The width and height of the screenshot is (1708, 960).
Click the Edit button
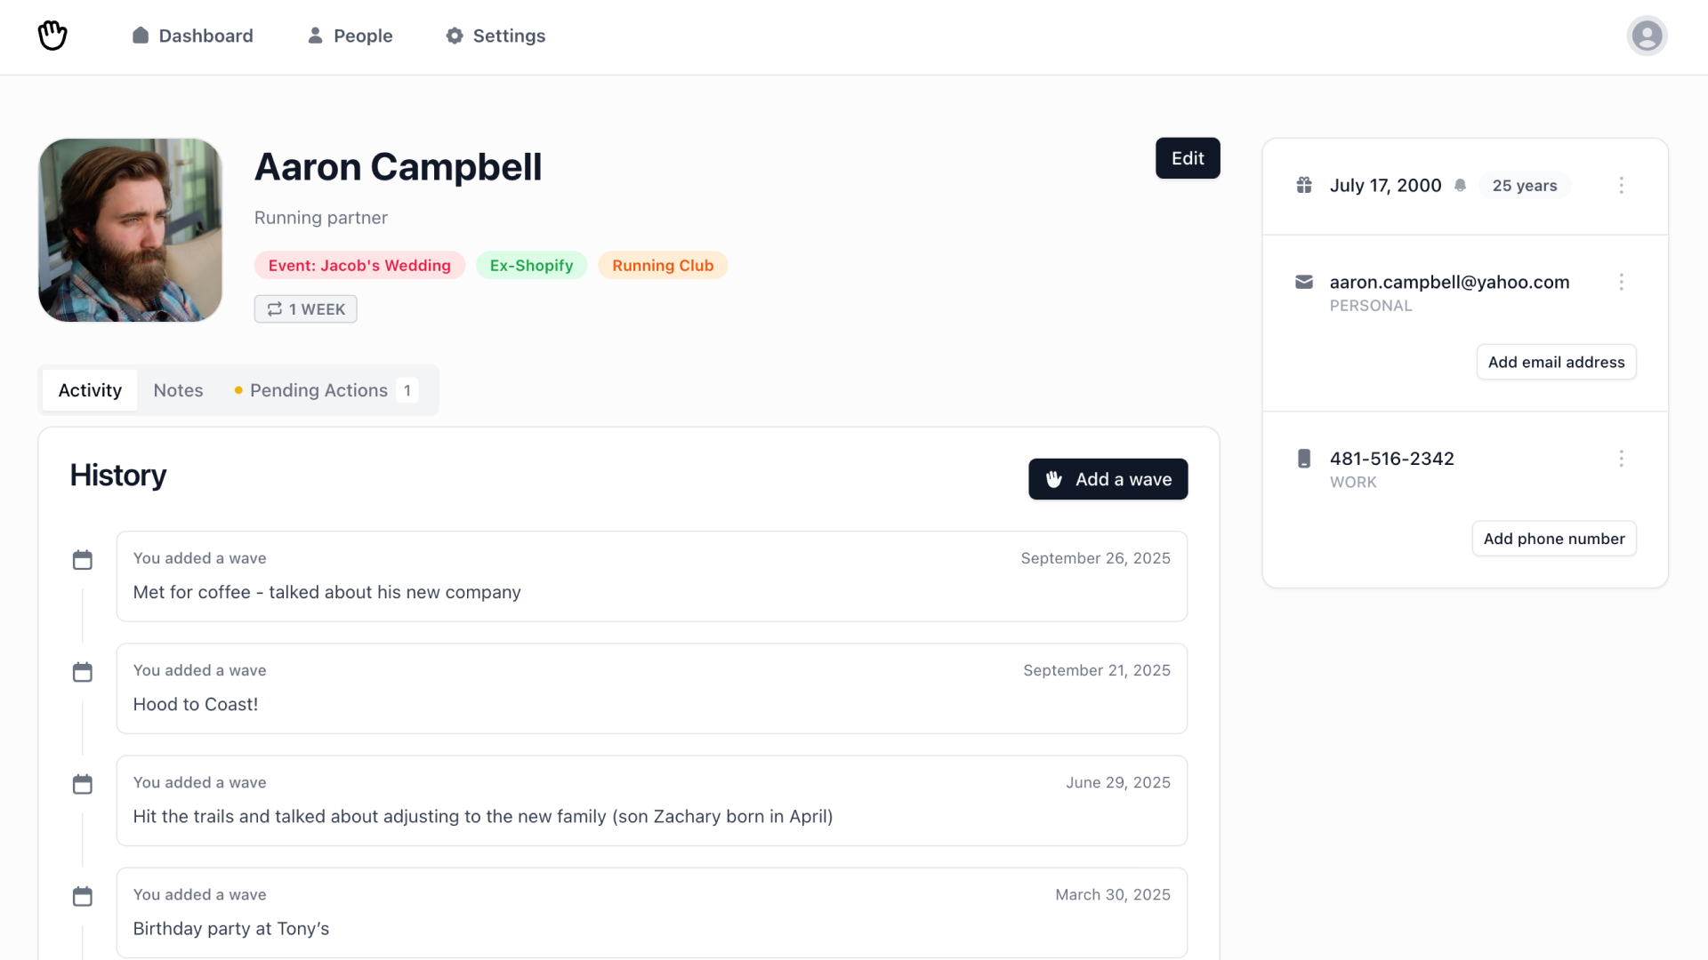(1187, 157)
